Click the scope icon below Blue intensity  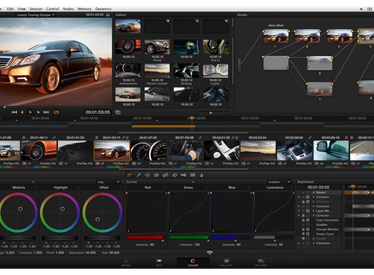pyautogui.click(x=209, y=253)
